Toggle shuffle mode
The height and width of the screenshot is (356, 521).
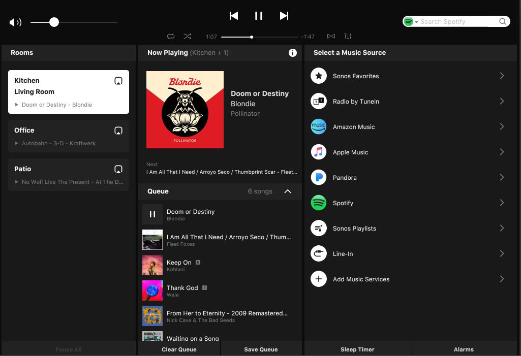point(188,36)
